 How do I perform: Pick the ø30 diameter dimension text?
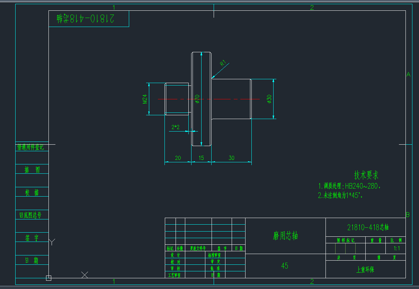point(269,99)
